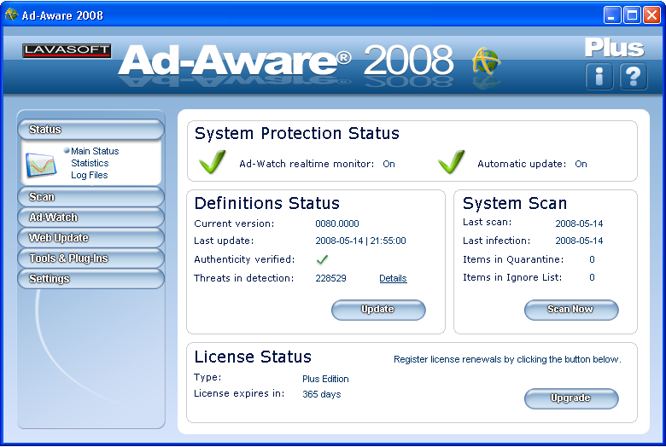The image size is (666, 447).
Task: Click the Ad-Aware title bar app icon
Action: (x=11, y=15)
